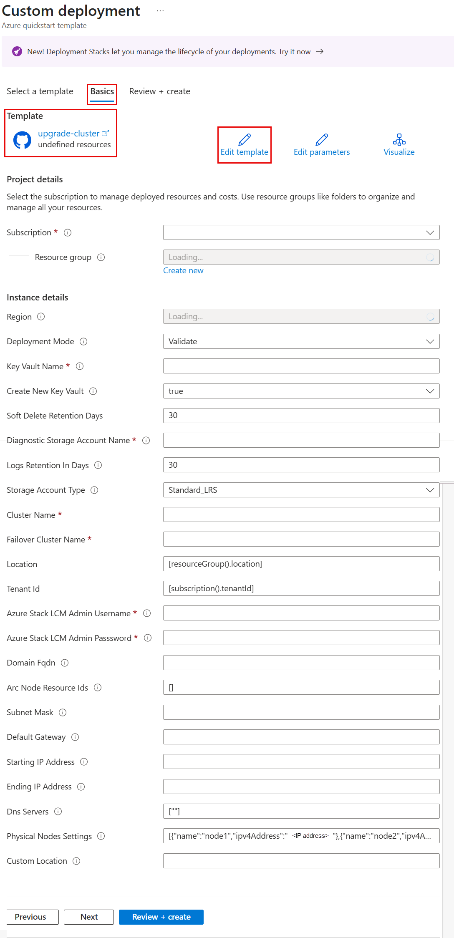Click the info icon beside Physical Nodes Settings
Viewport: 454px width, 938px height.
coord(101,836)
